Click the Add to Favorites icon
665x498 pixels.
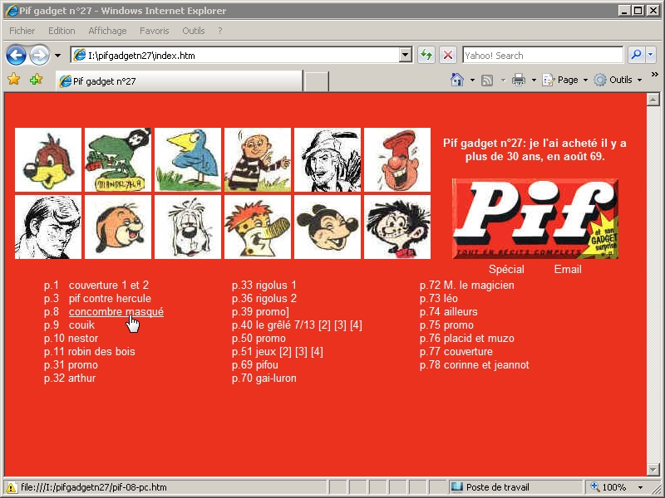36,79
